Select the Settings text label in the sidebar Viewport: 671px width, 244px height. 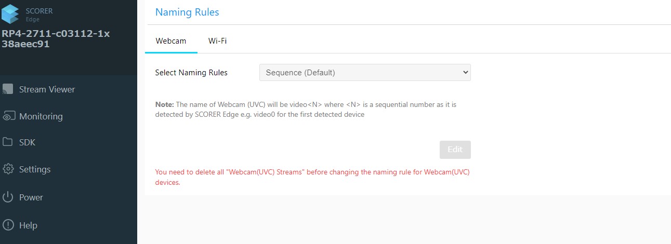click(35, 169)
